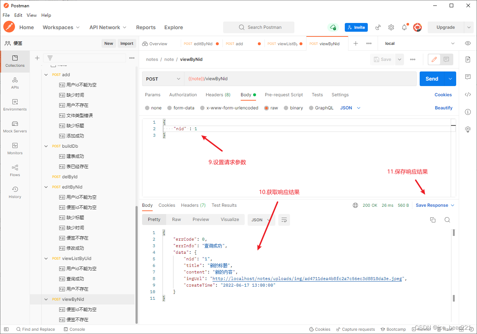Image resolution: width=477 pixels, height=334 pixels.
Task: Click the settings gear icon in the header
Action: [x=391, y=27]
